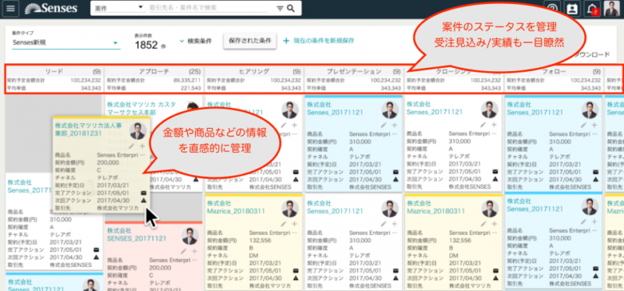Edit pencil on ヒアリング column Mazrica_20180311 card

pos(284,224)
